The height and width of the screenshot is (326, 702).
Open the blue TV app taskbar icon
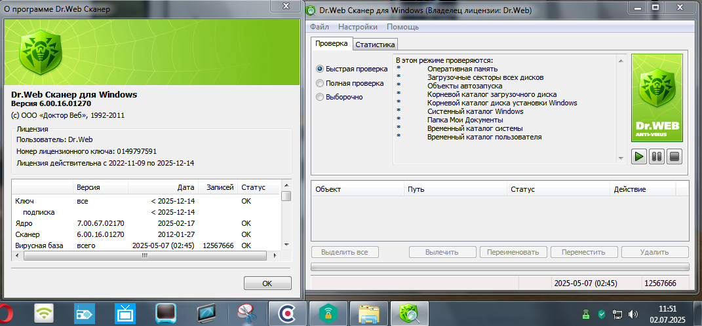click(125, 314)
